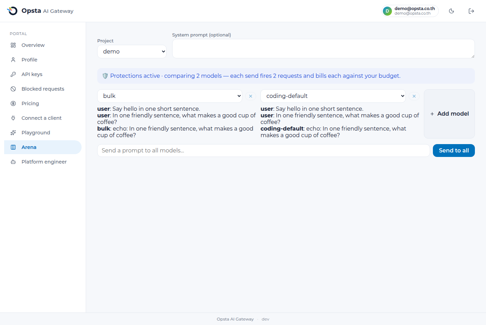Open Overview in the sidebar
The image size is (486, 325).
coord(43,45)
